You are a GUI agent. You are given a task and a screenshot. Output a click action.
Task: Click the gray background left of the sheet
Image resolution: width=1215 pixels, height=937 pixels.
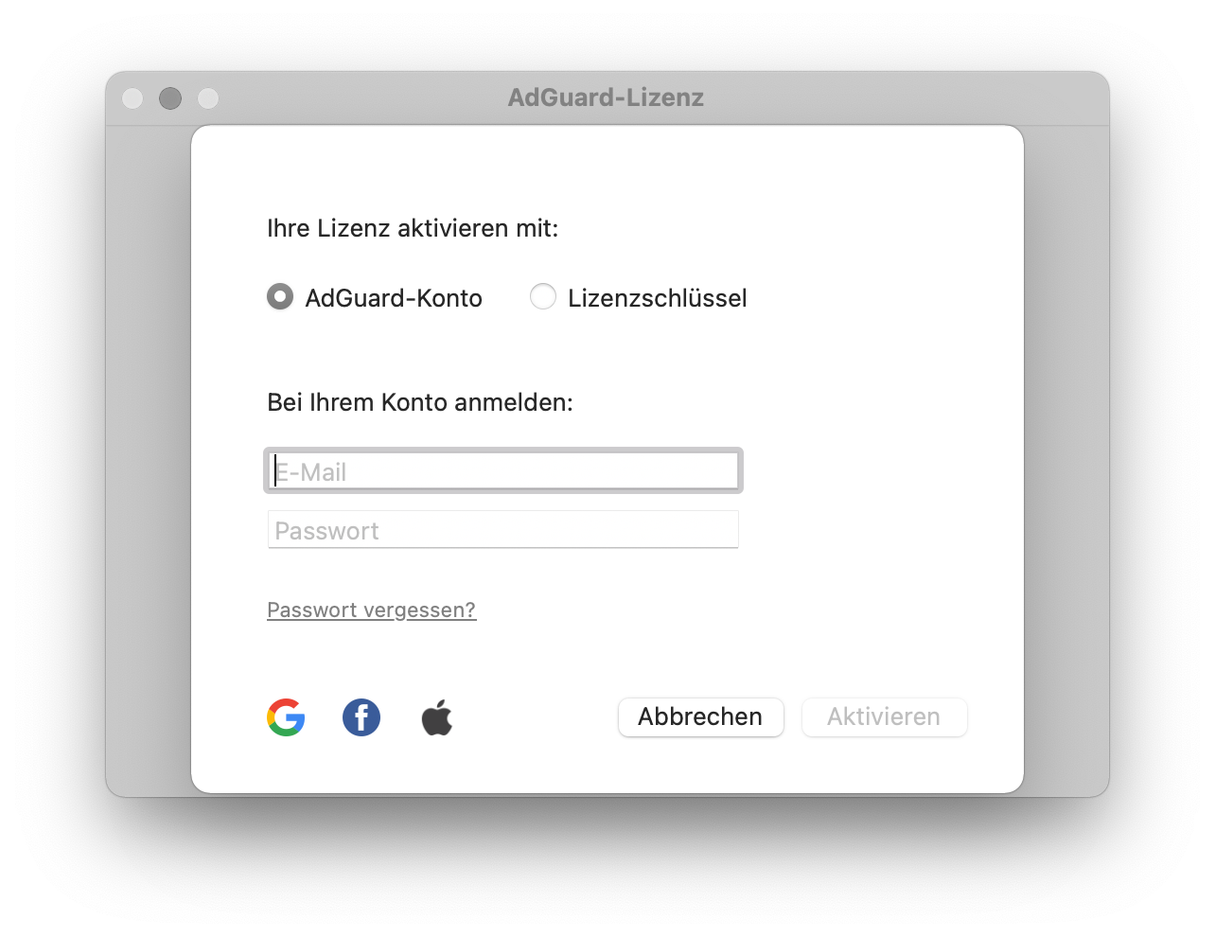[x=149, y=454]
